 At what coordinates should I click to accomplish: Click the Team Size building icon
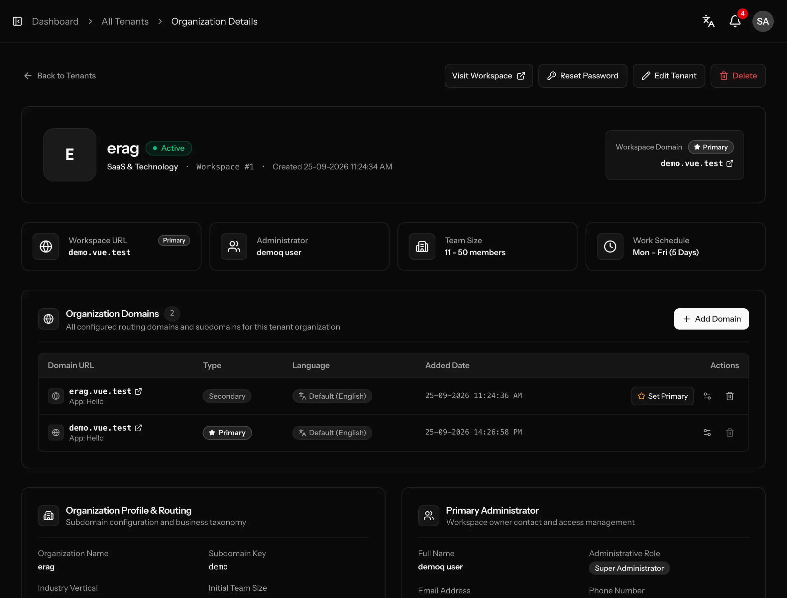tap(422, 246)
